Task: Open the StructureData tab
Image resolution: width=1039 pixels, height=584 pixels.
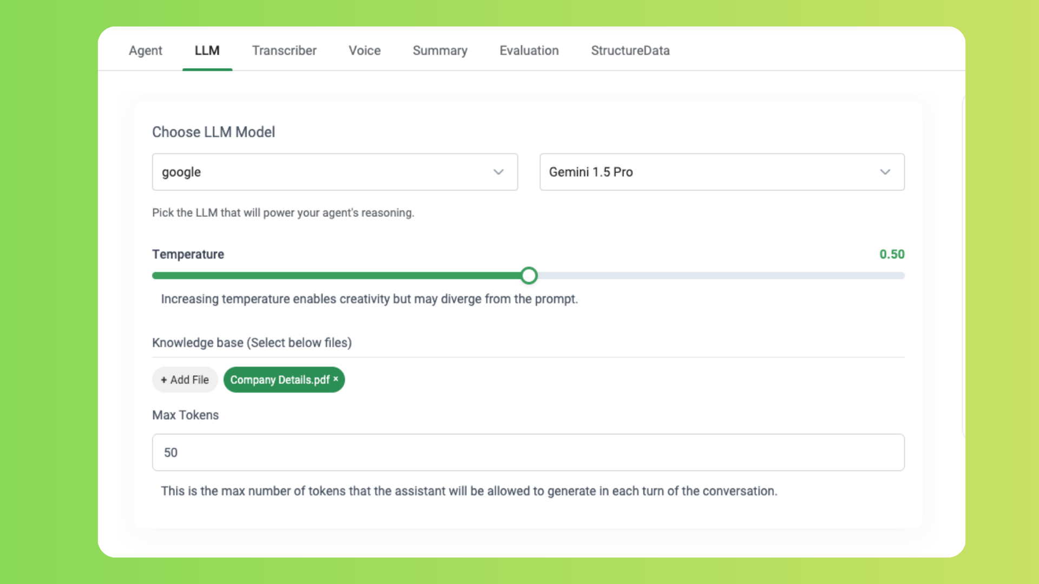Action: pyautogui.click(x=630, y=50)
